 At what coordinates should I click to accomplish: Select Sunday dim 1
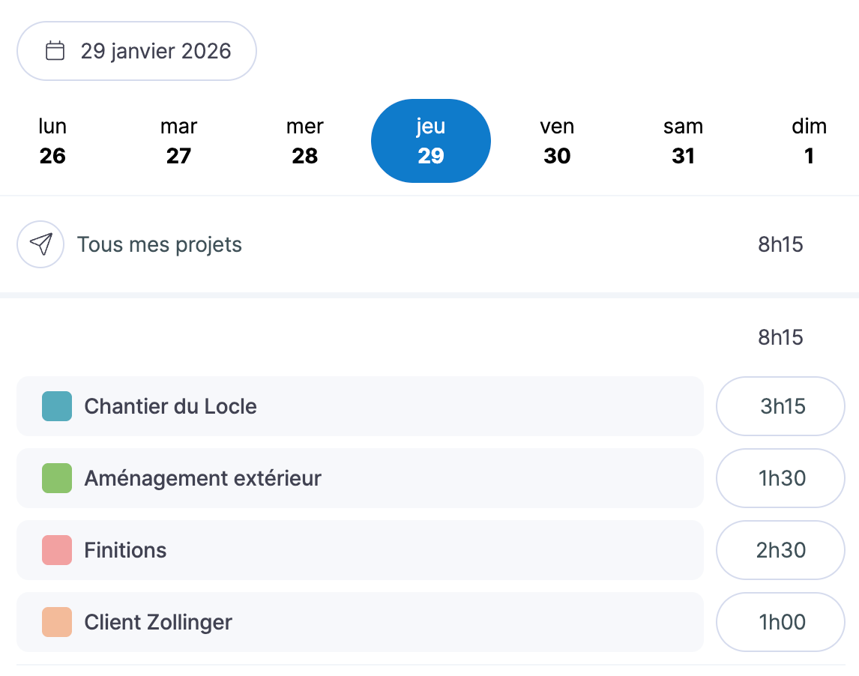pyautogui.click(x=809, y=141)
